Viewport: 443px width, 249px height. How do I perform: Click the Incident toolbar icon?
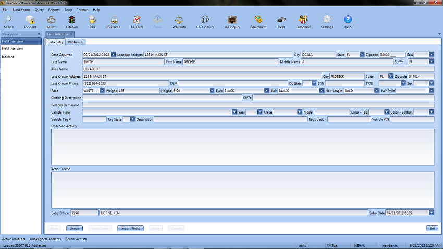click(x=30, y=20)
